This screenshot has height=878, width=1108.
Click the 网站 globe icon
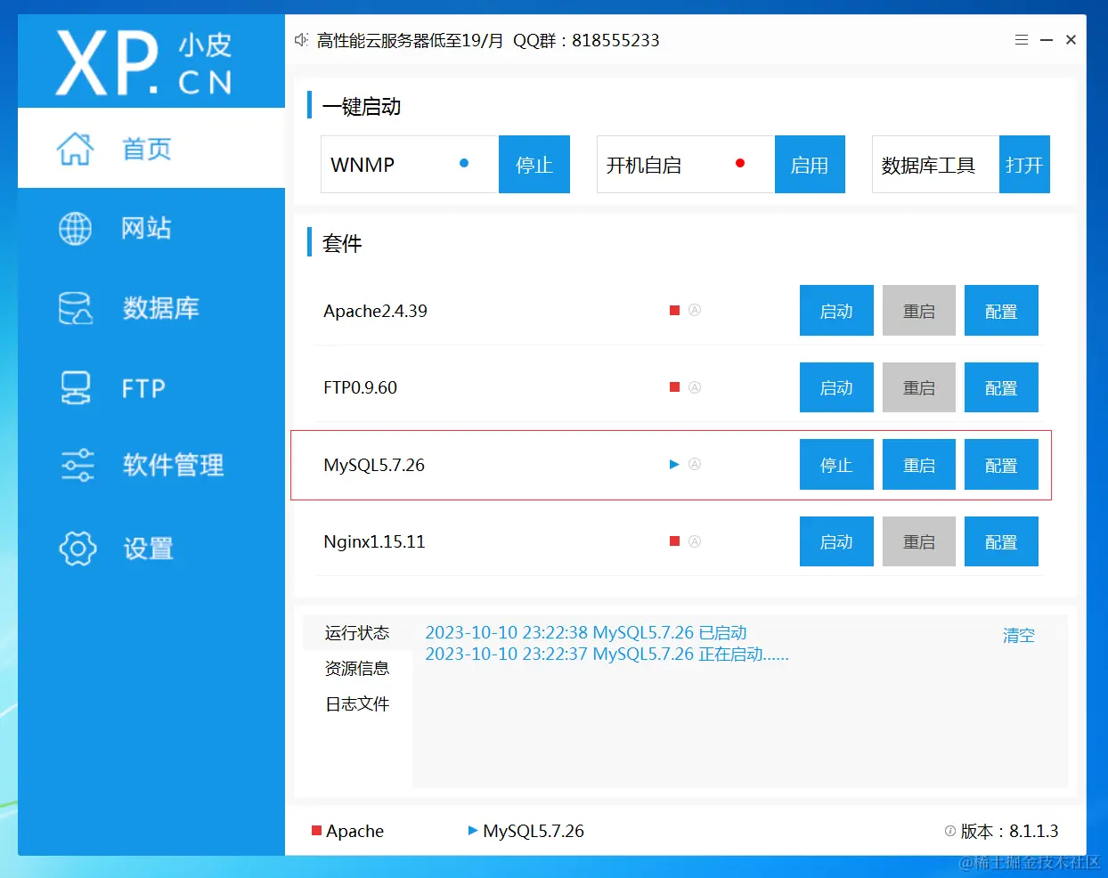point(75,229)
